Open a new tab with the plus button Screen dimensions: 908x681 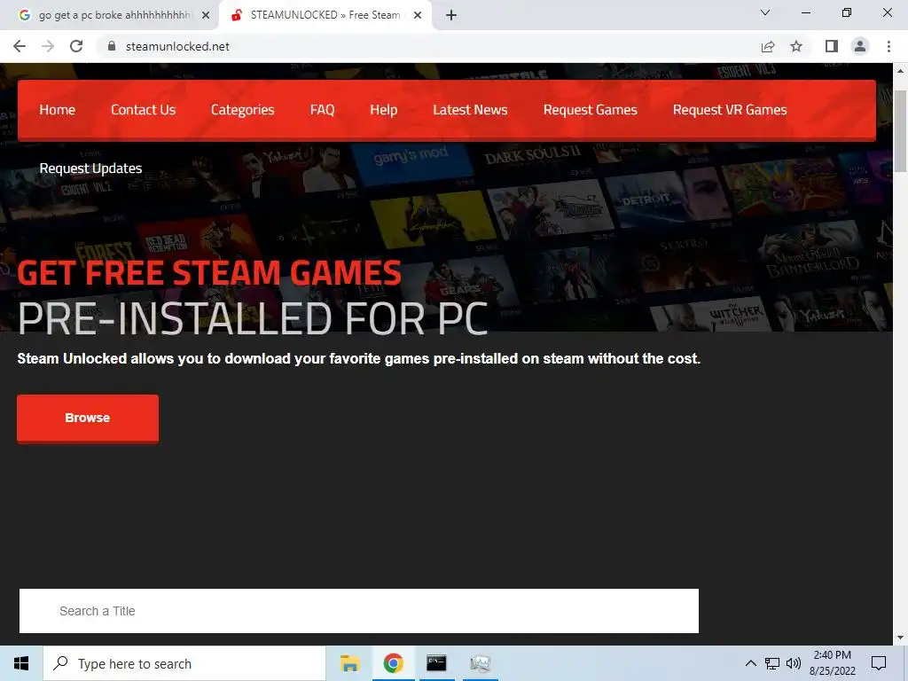coord(451,15)
